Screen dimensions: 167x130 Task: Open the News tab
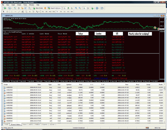point(25,124)
